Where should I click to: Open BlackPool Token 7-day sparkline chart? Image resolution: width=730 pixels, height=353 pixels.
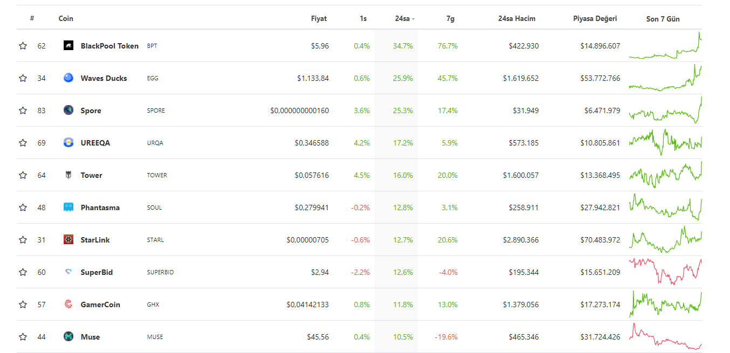point(665,45)
